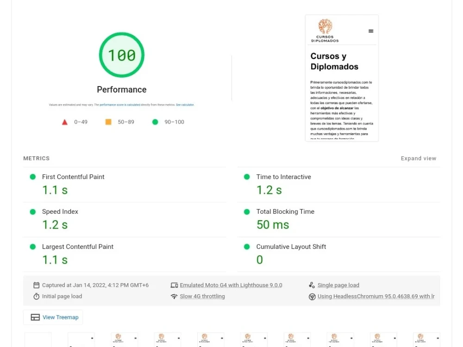Select the Cumulative Layout Shift label

coord(291,247)
